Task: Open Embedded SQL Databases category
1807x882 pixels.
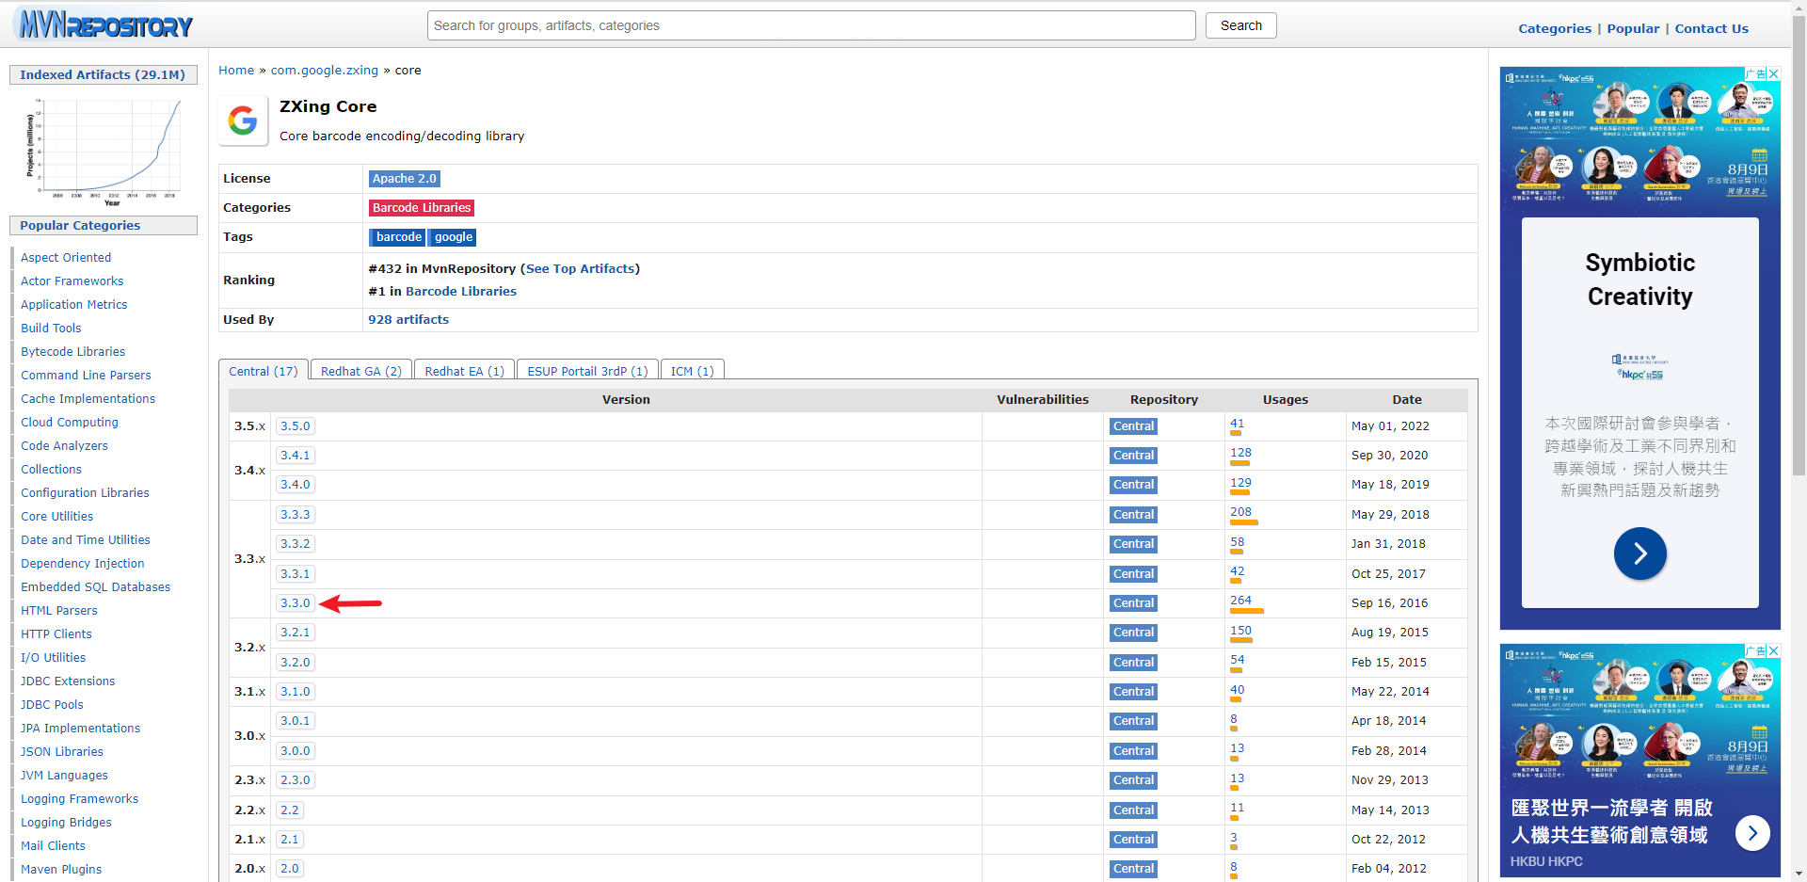Action: point(96,586)
